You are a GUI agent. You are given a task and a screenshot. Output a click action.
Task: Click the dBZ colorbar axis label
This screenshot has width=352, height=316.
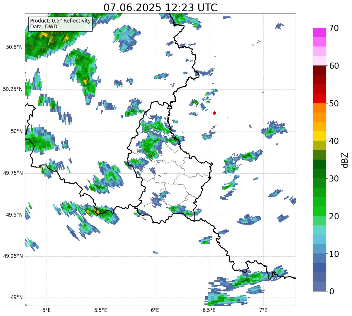pyautogui.click(x=345, y=160)
